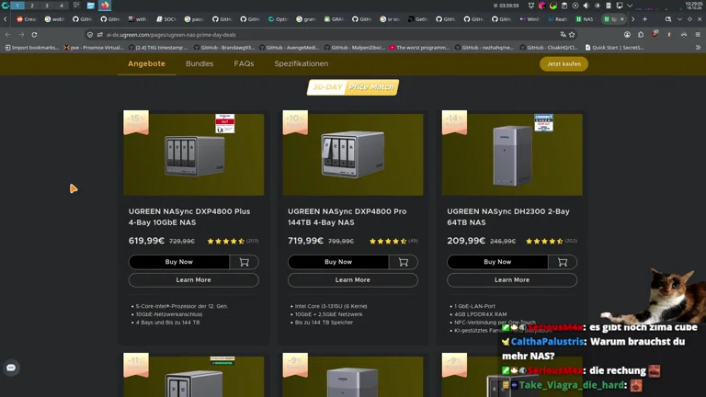Click the Jetzt kaufen button

click(x=564, y=64)
